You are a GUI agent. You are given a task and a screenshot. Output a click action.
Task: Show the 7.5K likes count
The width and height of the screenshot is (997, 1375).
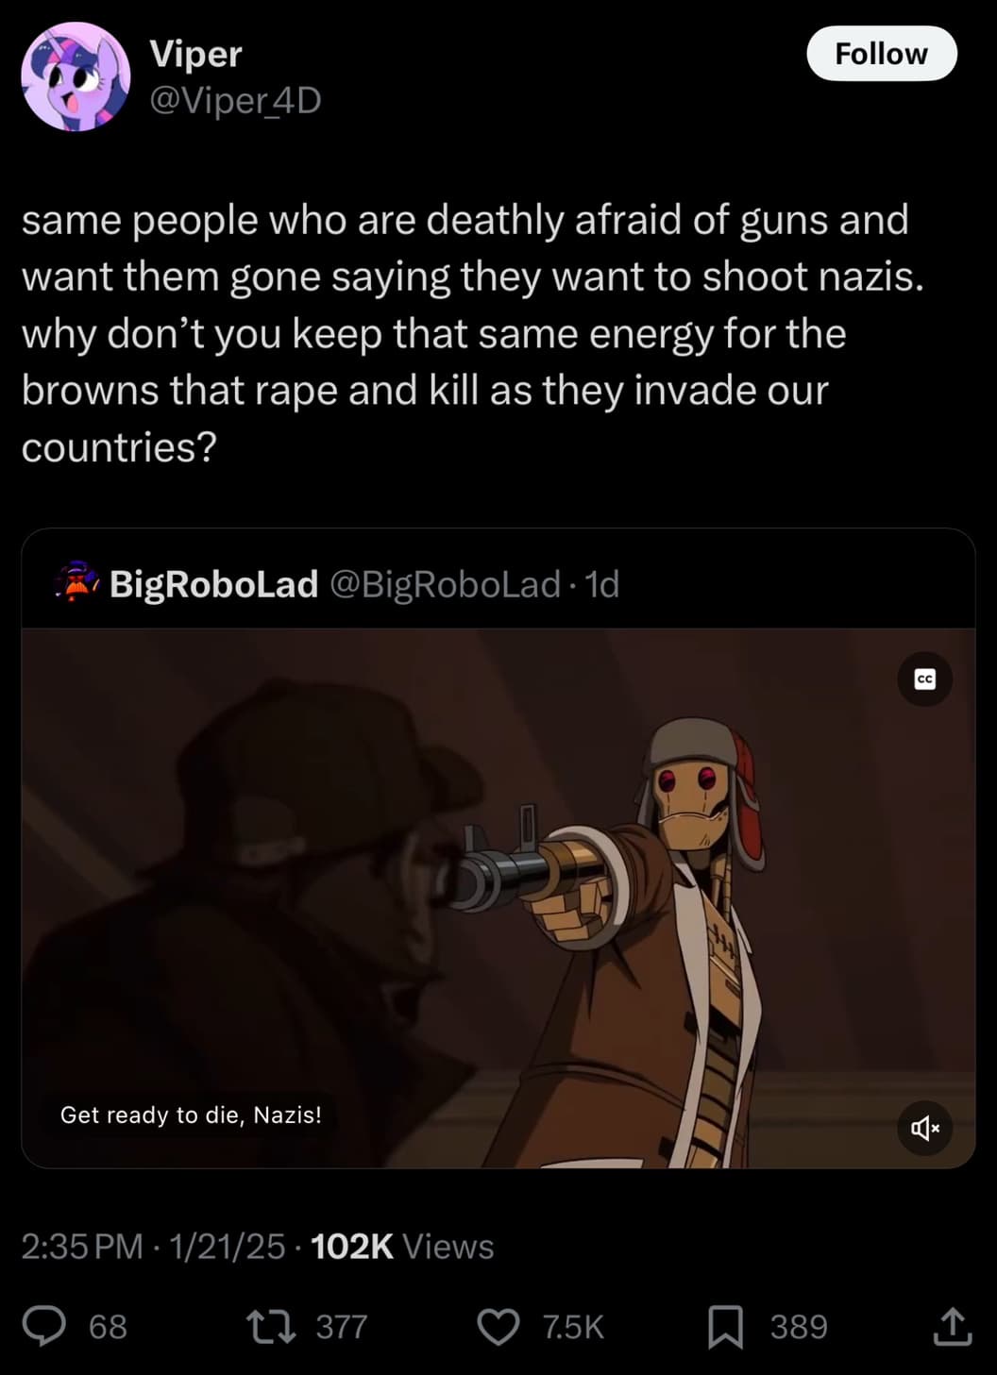tap(573, 1327)
